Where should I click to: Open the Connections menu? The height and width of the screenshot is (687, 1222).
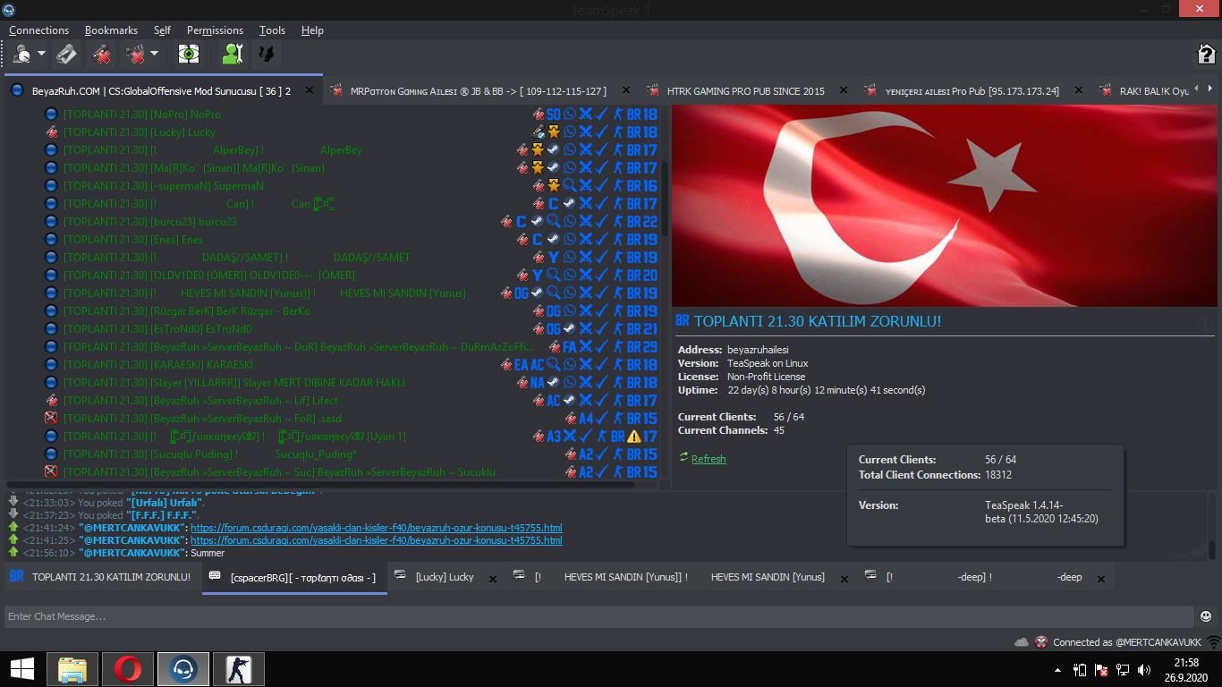pyautogui.click(x=38, y=30)
